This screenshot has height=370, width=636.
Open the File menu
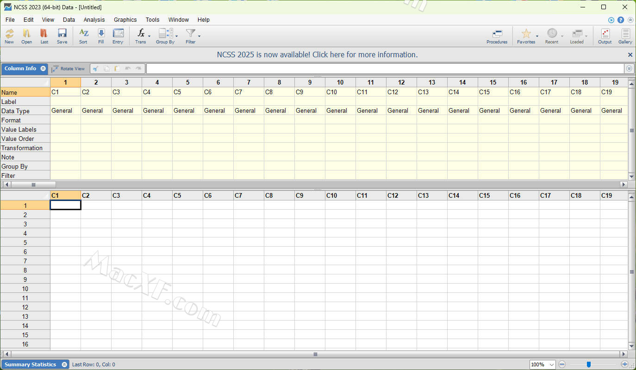tap(10, 20)
